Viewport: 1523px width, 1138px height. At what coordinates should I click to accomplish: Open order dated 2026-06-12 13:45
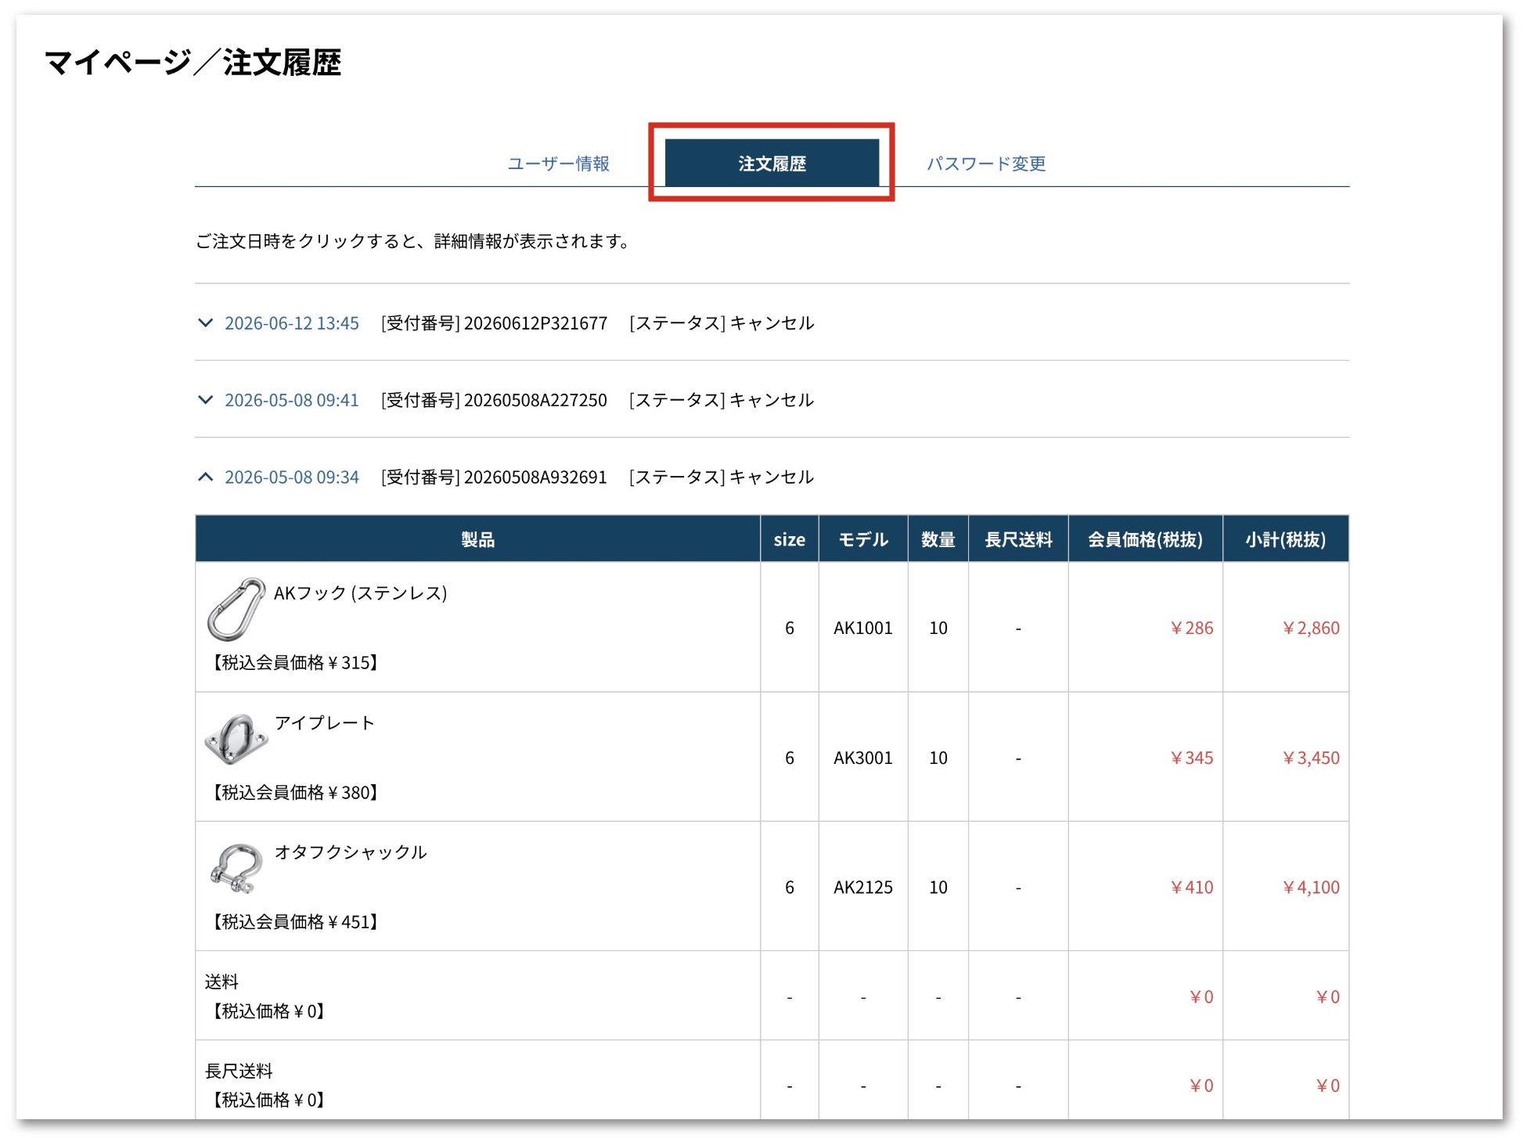point(292,323)
